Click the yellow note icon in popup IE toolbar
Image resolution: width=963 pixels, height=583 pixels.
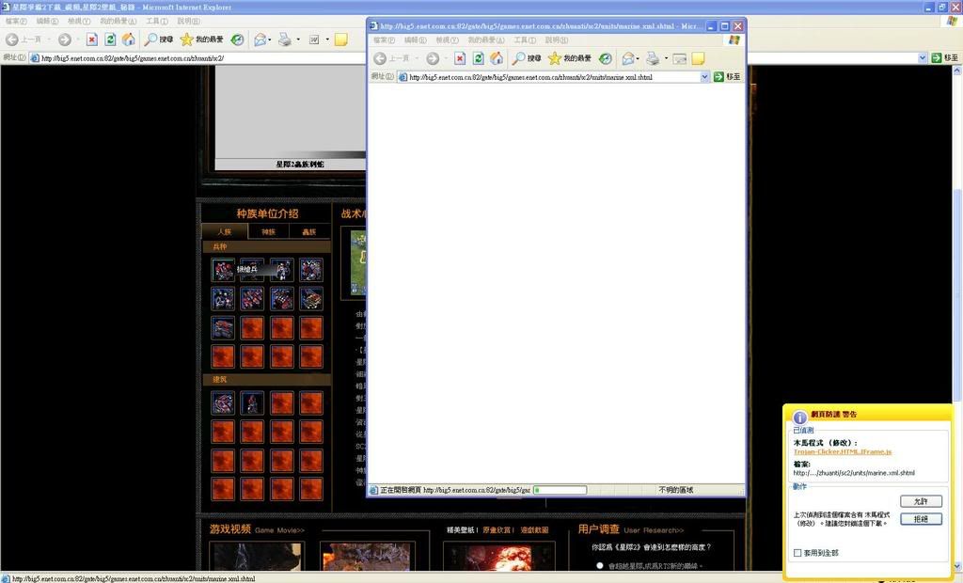[x=699, y=58]
